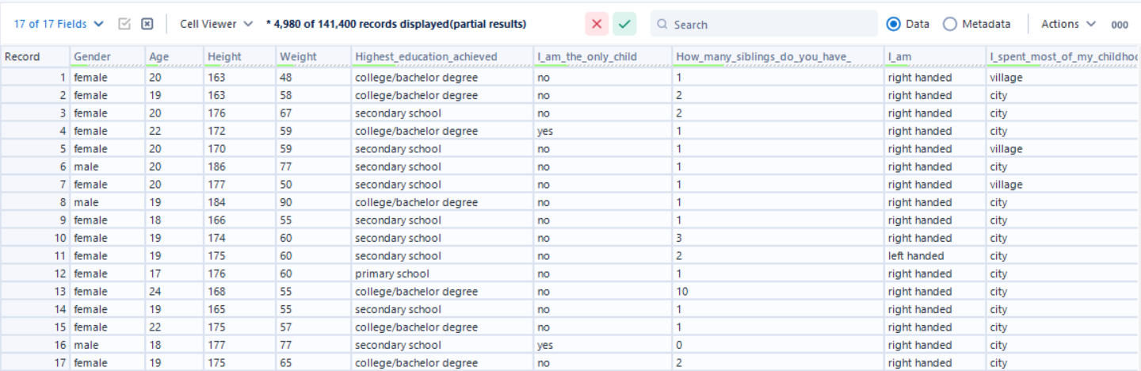Click siblings cell '2' in record 11

[777, 256]
